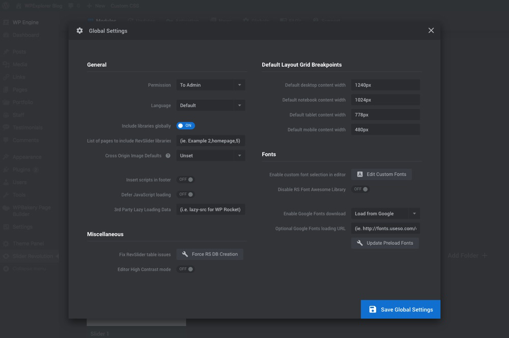This screenshot has height=338, width=509.
Task: Open Dashboard in the WordPress sidebar
Action: pos(25,35)
